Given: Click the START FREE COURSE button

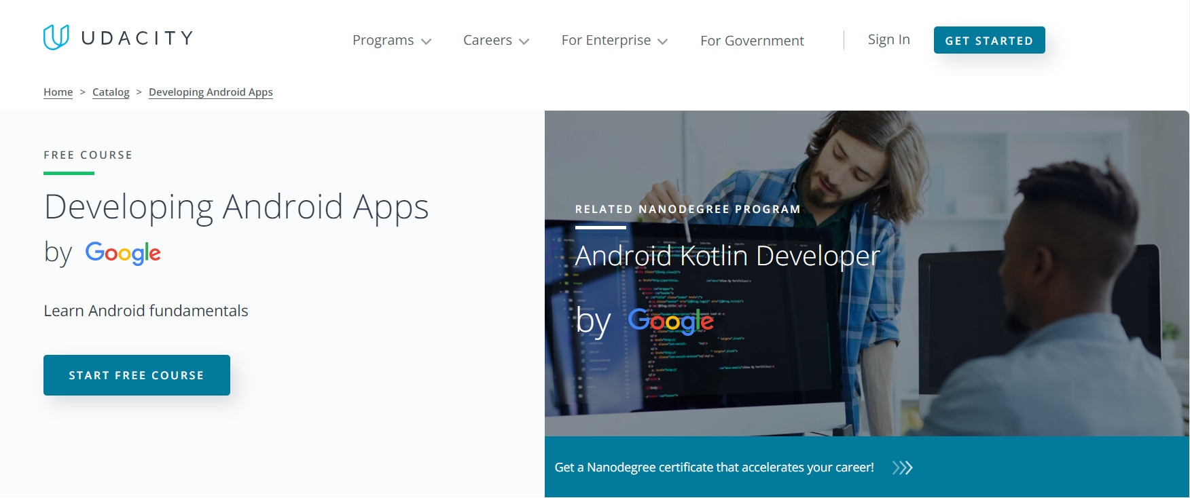Looking at the screenshot, I should tap(137, 375).
